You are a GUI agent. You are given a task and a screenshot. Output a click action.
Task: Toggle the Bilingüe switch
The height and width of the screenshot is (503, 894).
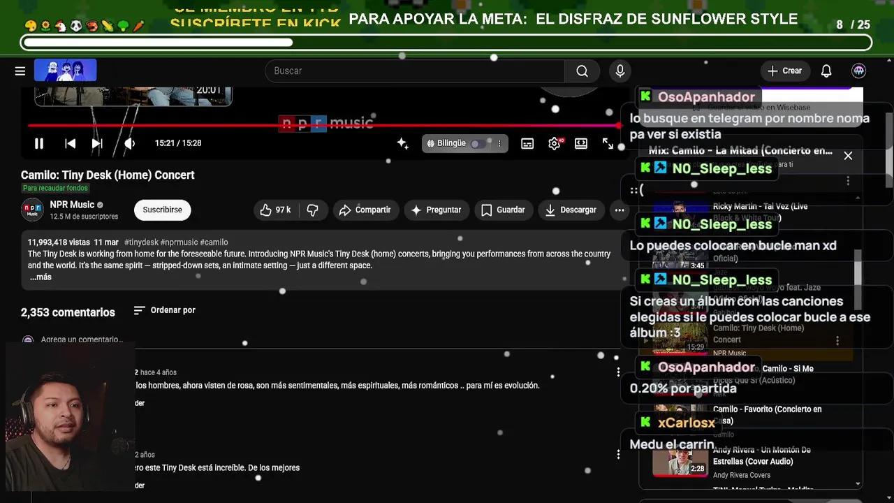(x=477, y=143)
